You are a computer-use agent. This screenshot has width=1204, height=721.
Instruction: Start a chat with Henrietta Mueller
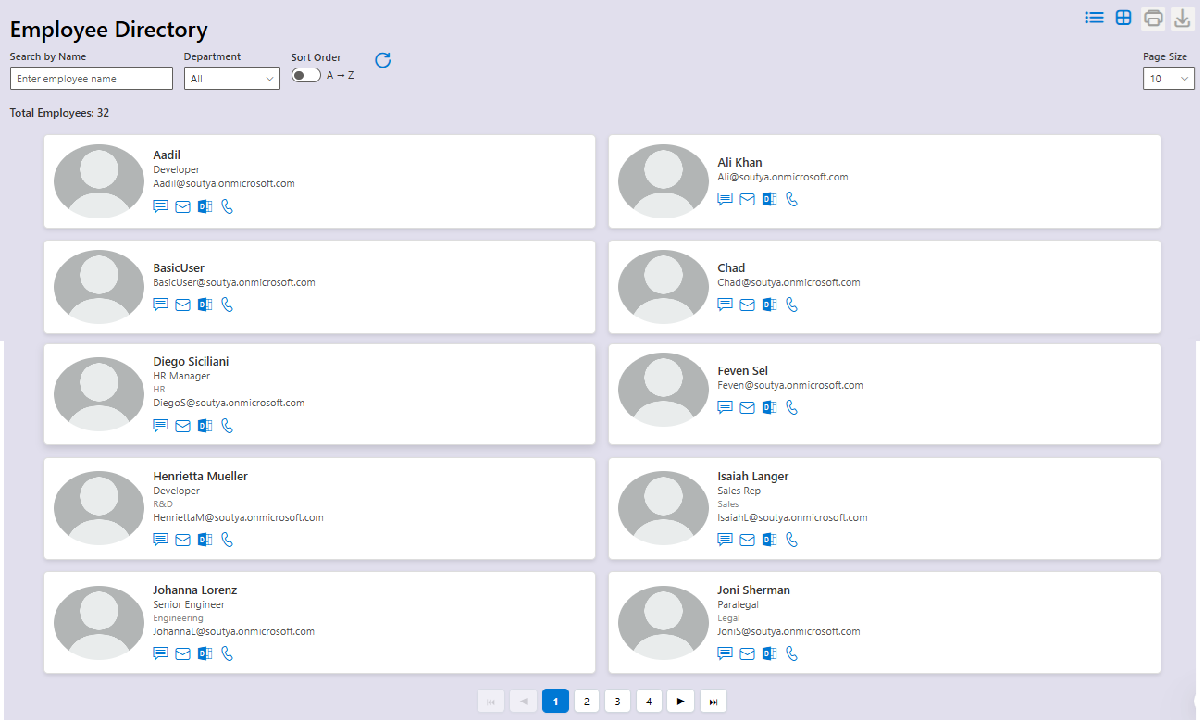[160, 539]
